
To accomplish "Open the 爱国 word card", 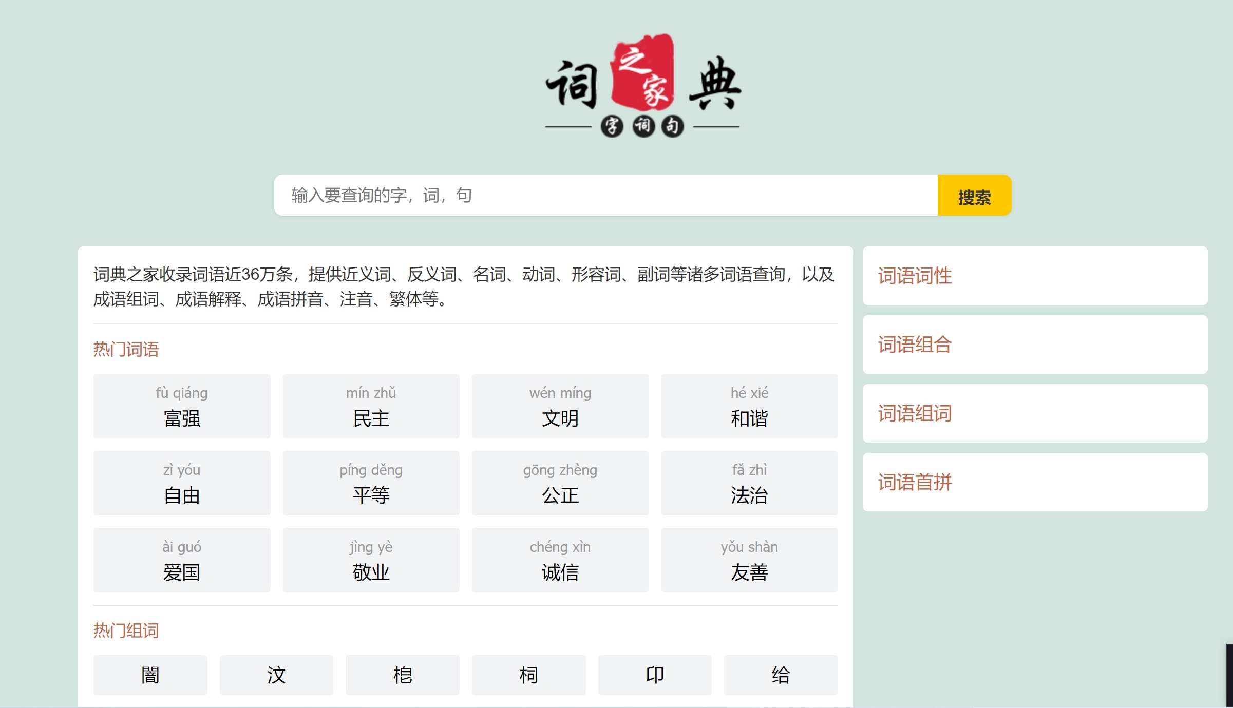I will (x=182, y=560).
